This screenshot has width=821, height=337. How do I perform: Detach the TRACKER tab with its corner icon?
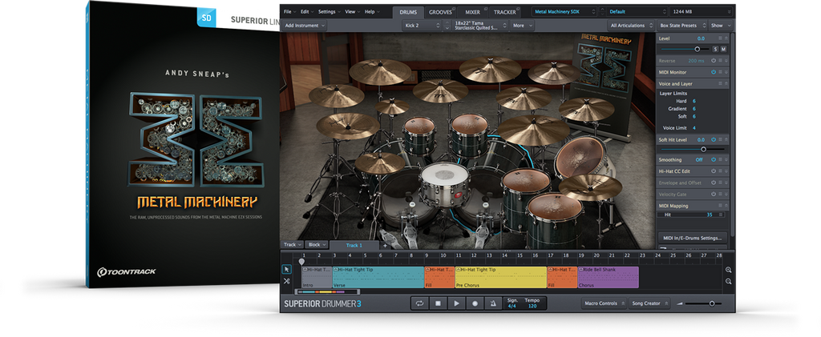click(x=519, y=8)
